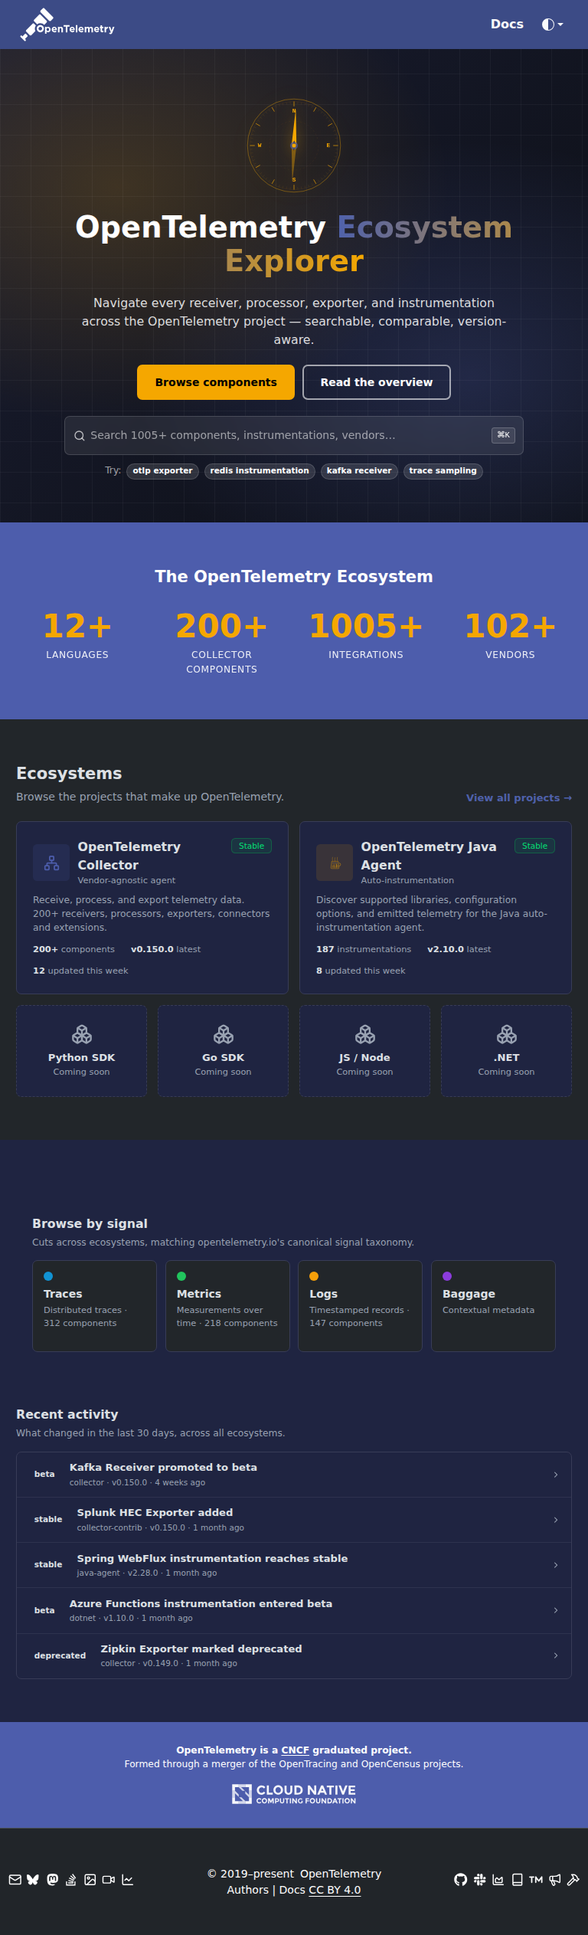Click the Collector Stable badge

[x=251, y=846]
